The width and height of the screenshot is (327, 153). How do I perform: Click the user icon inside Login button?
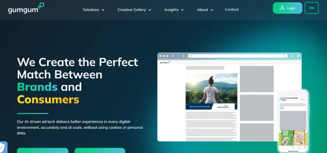tap(282, 8)
